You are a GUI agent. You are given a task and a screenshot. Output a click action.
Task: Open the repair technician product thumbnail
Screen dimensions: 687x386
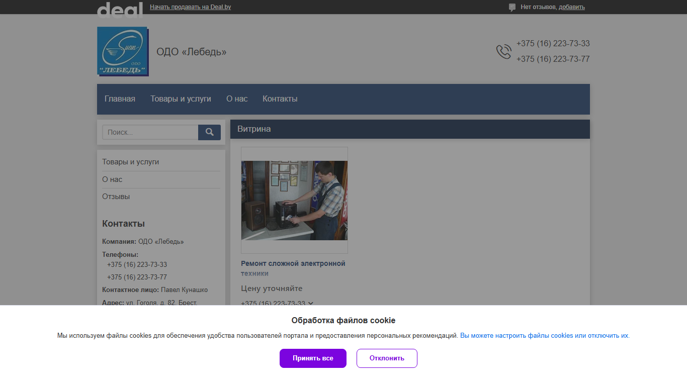[x=294, y=200]
